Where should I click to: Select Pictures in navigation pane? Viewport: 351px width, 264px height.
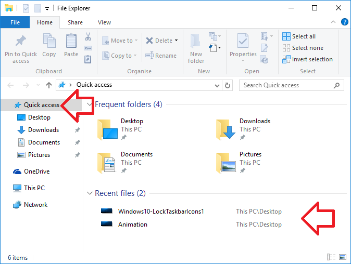point(39,155)
